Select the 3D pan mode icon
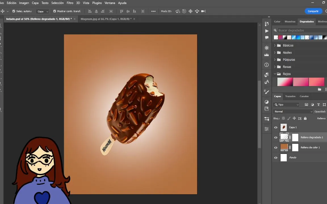327x204 pixels. (x=190, y=11)
